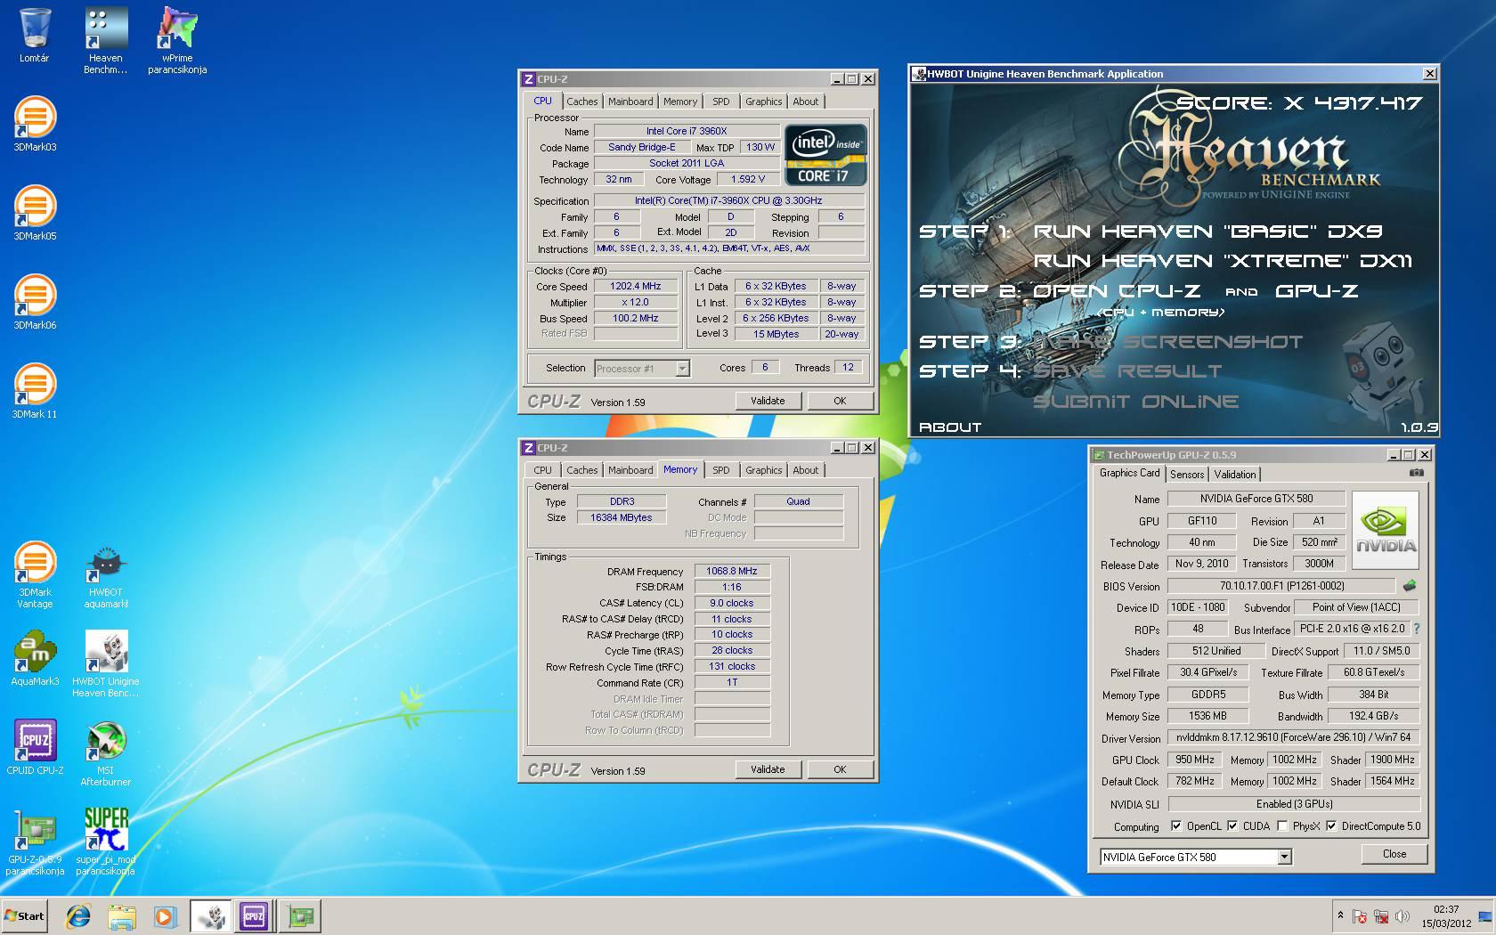Viewport: 1496px width, 935px height.
Task: Switch to Mainboard tab in upper CPU-Z
Action: (x=630, y=102)
